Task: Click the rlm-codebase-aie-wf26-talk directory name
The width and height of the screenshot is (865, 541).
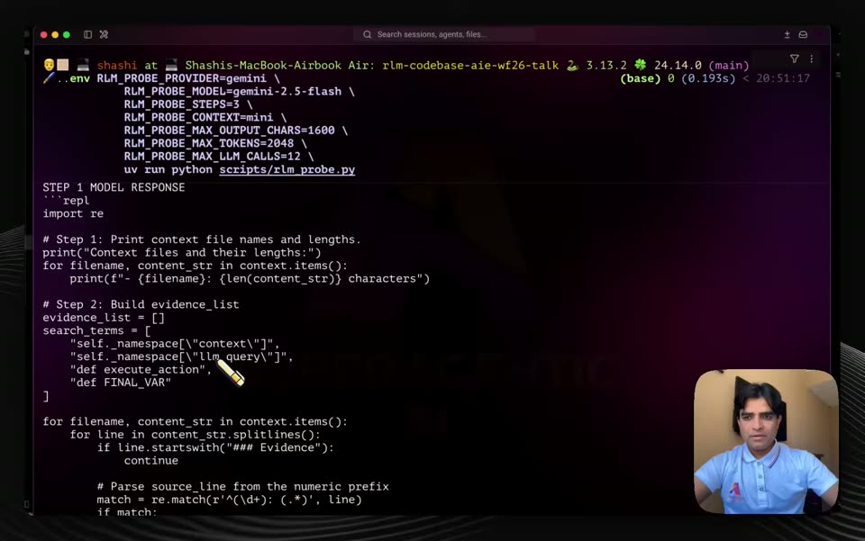Action: click(470, 65)
